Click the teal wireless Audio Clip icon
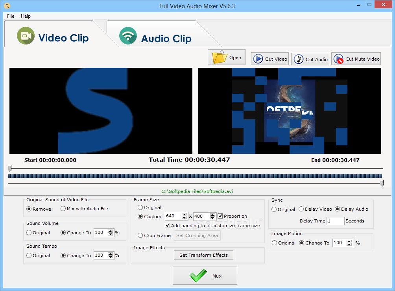The height and width of the screenshot is (291, 395). tap(128, 35)
